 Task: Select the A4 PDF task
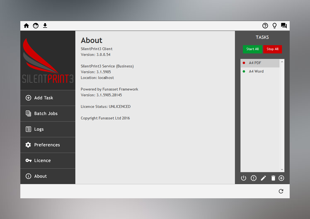pyautogui.click(x=260, y=63)
